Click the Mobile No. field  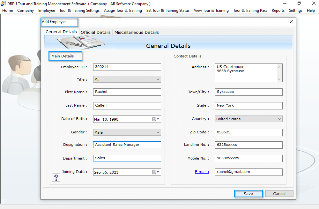(249, 158)
